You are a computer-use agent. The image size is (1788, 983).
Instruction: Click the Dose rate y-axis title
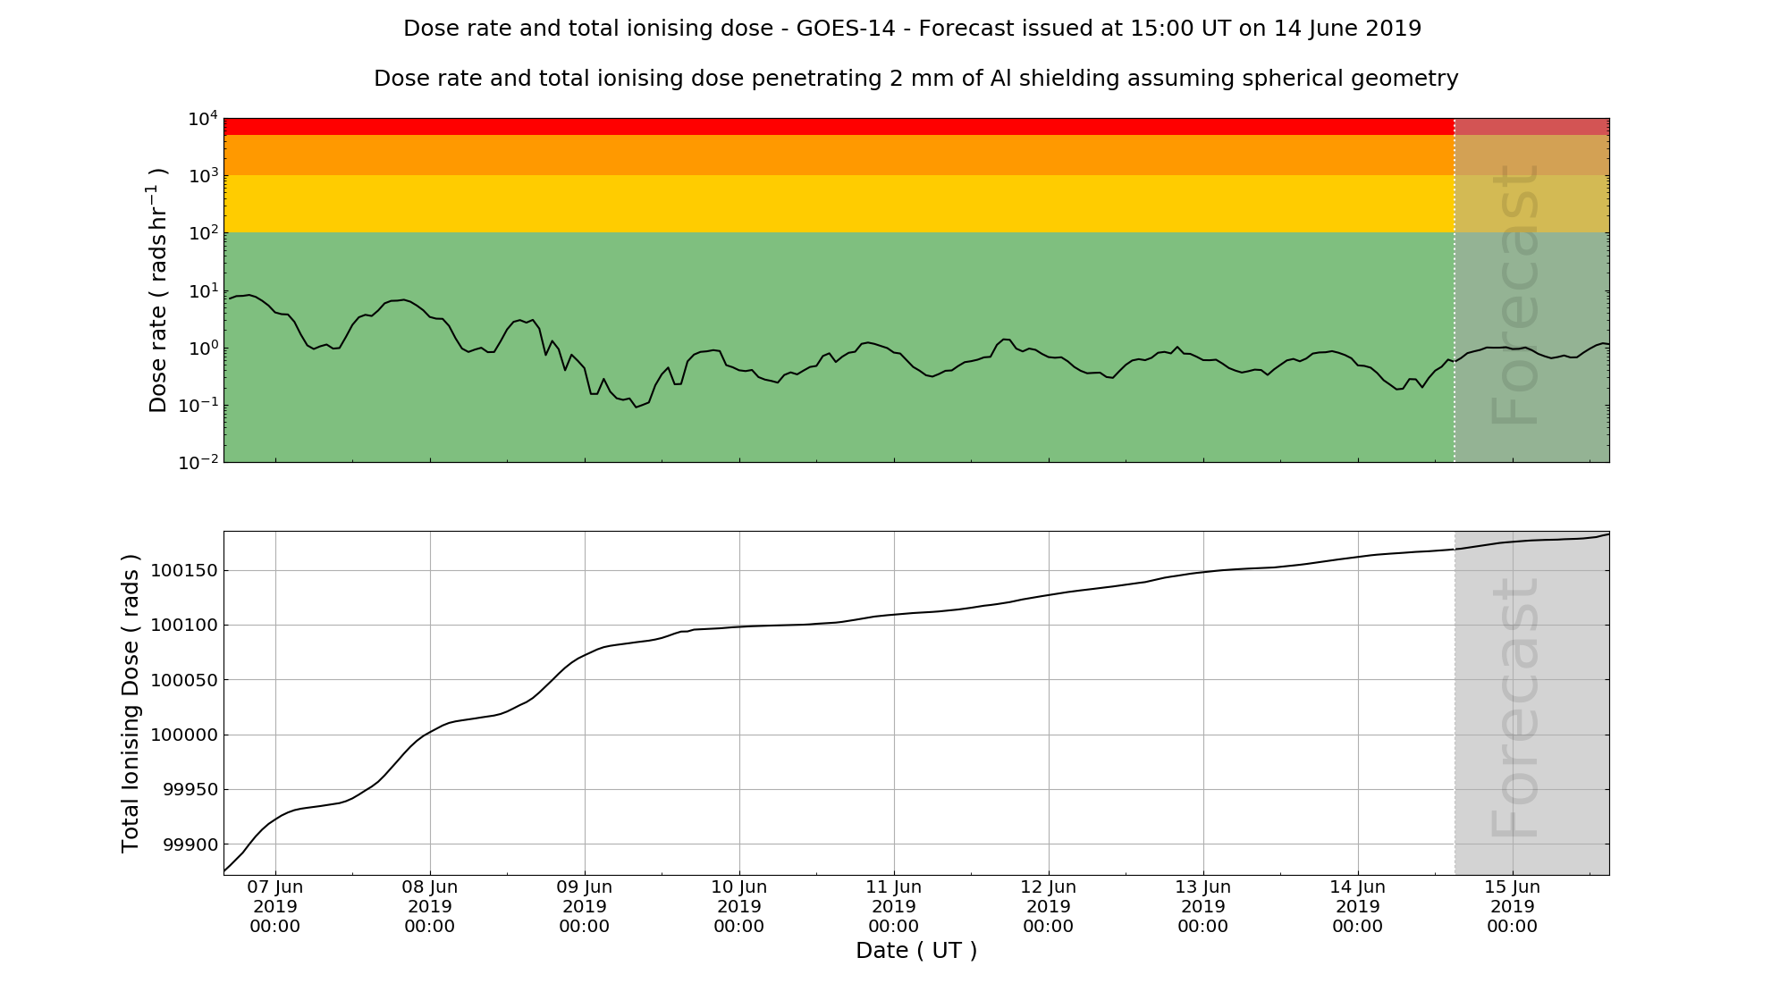157,290
